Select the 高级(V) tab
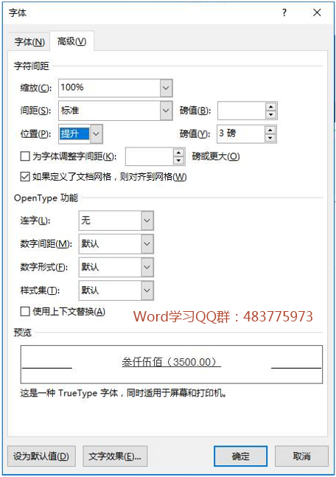The width and height of the screenshot is (336, 477). pyautogui.click(x=71, y=41)
